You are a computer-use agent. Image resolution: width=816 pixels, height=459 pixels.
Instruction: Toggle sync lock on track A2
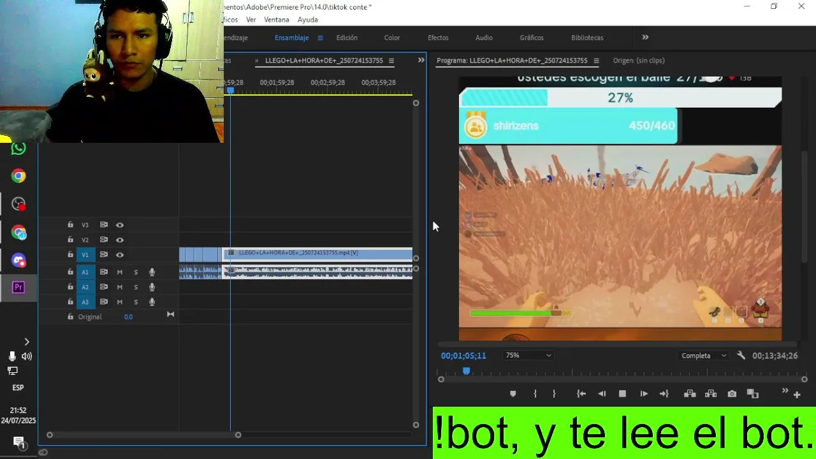[x=103, y=287]
